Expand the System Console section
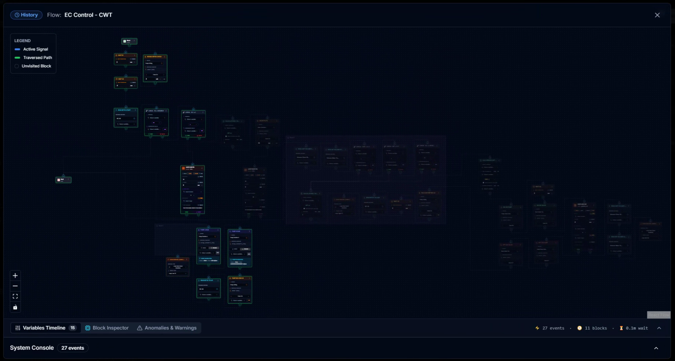 [656, 348]
